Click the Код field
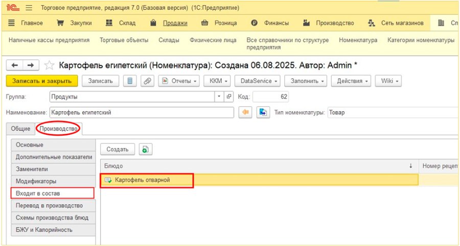460x246 pixels. point(270,96)
